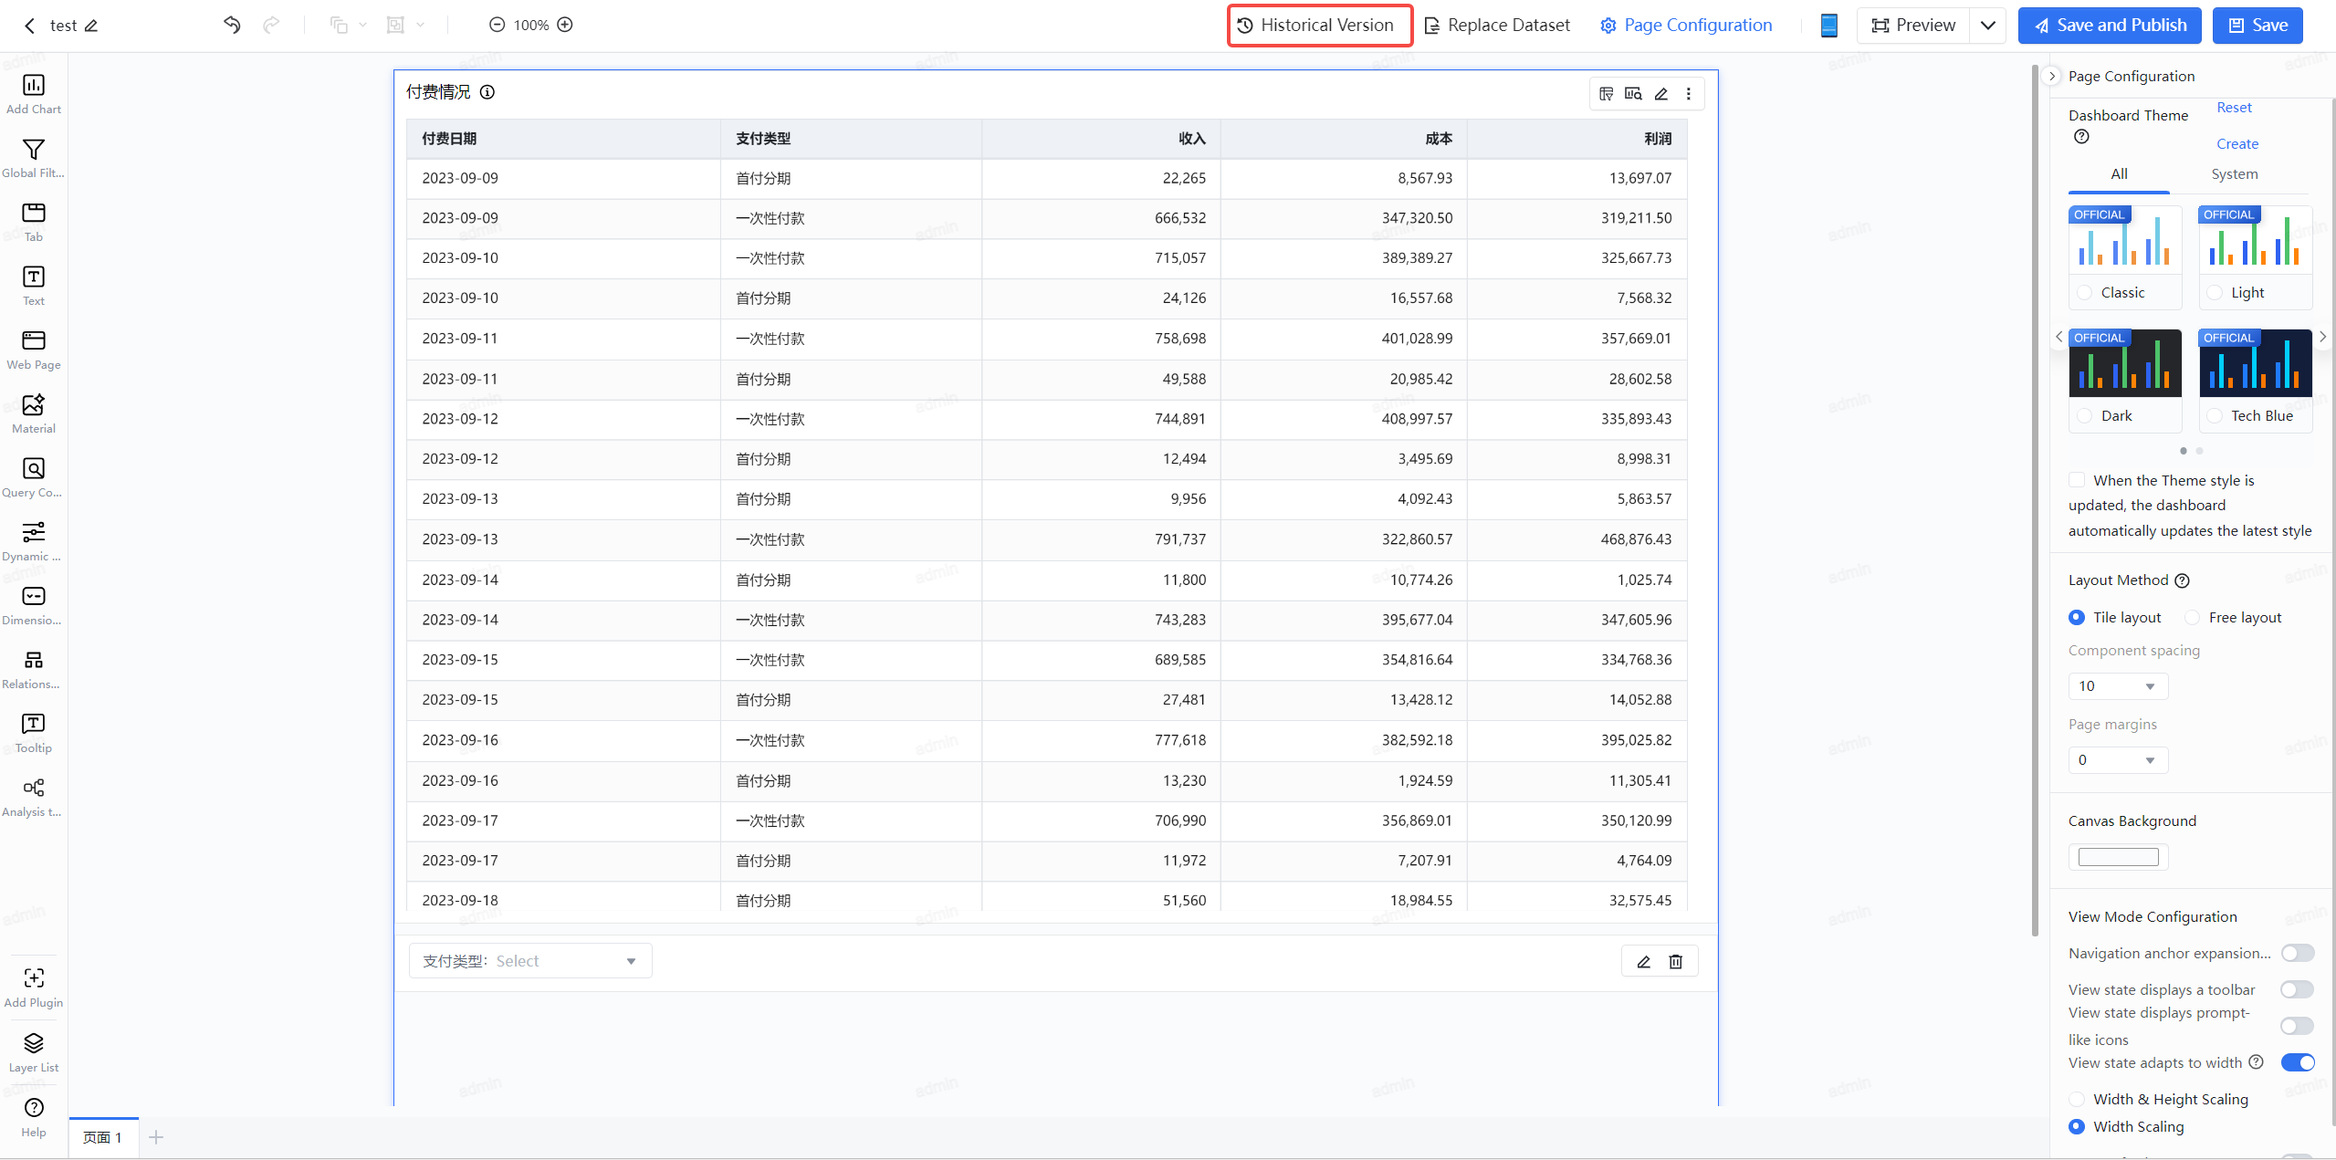Screen dimensions: 2336x1160
Task: Zoom in with the plus icon
Action: pyautogui.click(x=565, y=25)
